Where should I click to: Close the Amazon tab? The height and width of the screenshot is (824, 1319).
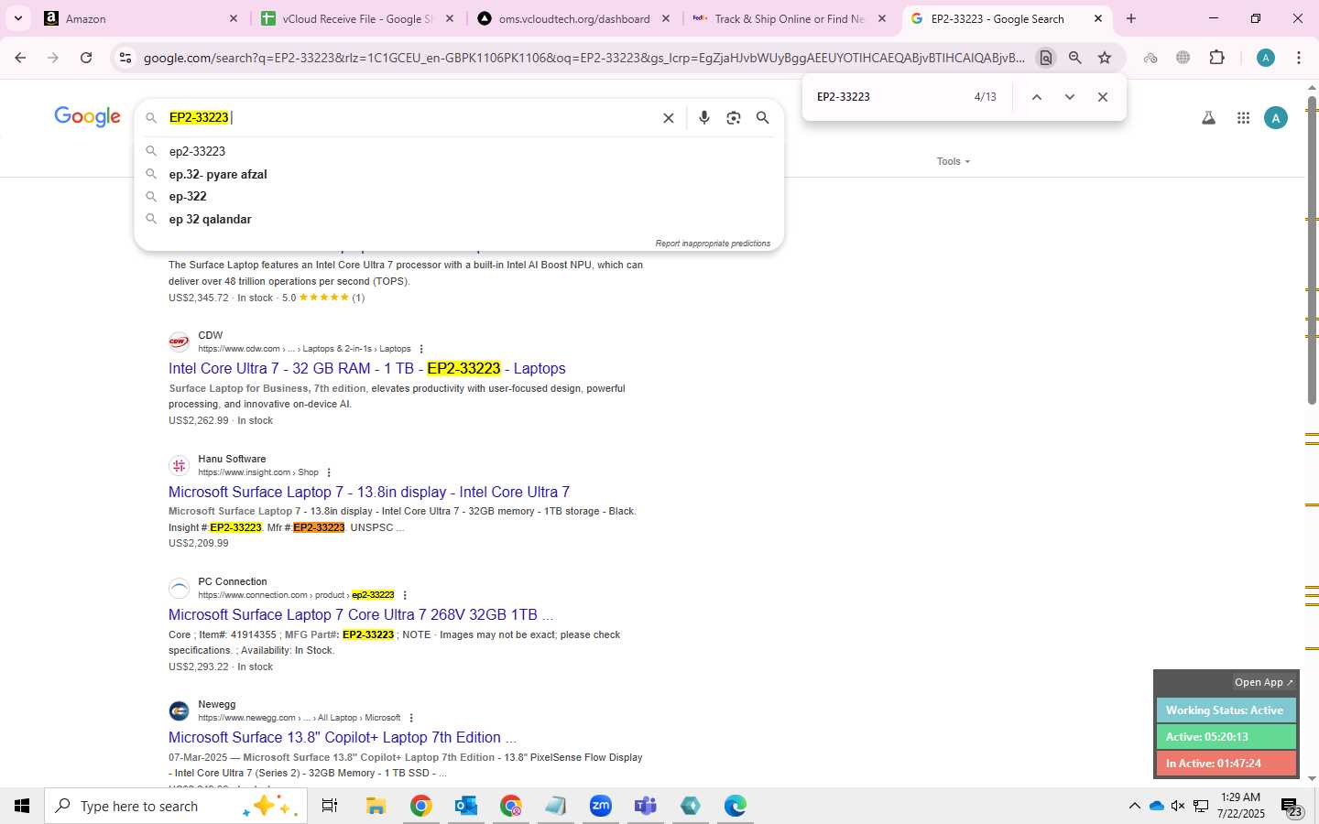pyautogui.click(x=233, y=18)
